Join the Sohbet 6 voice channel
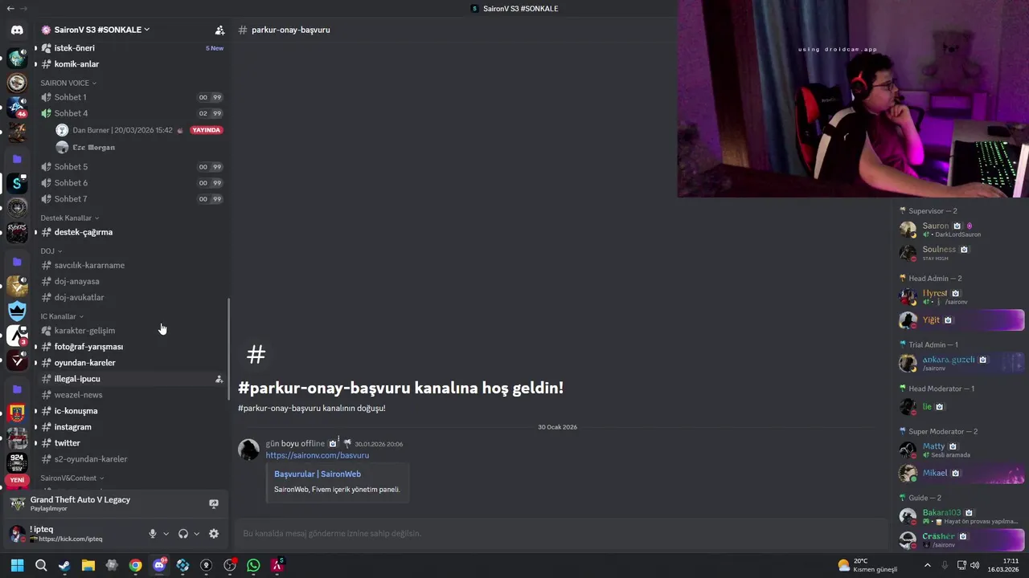Viewport: 1029px width, 578px height. [x=131, y=183]
